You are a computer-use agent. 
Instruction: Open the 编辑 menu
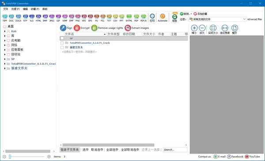coord(25,9)
